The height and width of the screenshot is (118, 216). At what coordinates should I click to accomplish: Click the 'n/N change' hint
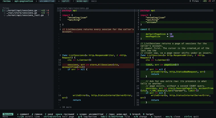pos(140,117)
